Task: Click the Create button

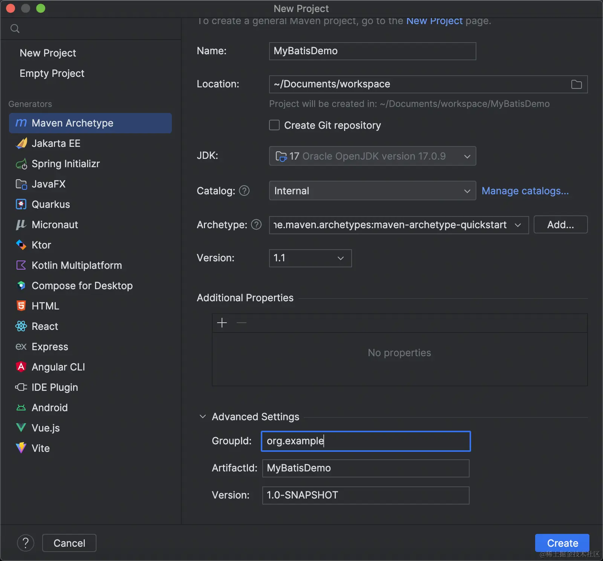Action: 562,543
